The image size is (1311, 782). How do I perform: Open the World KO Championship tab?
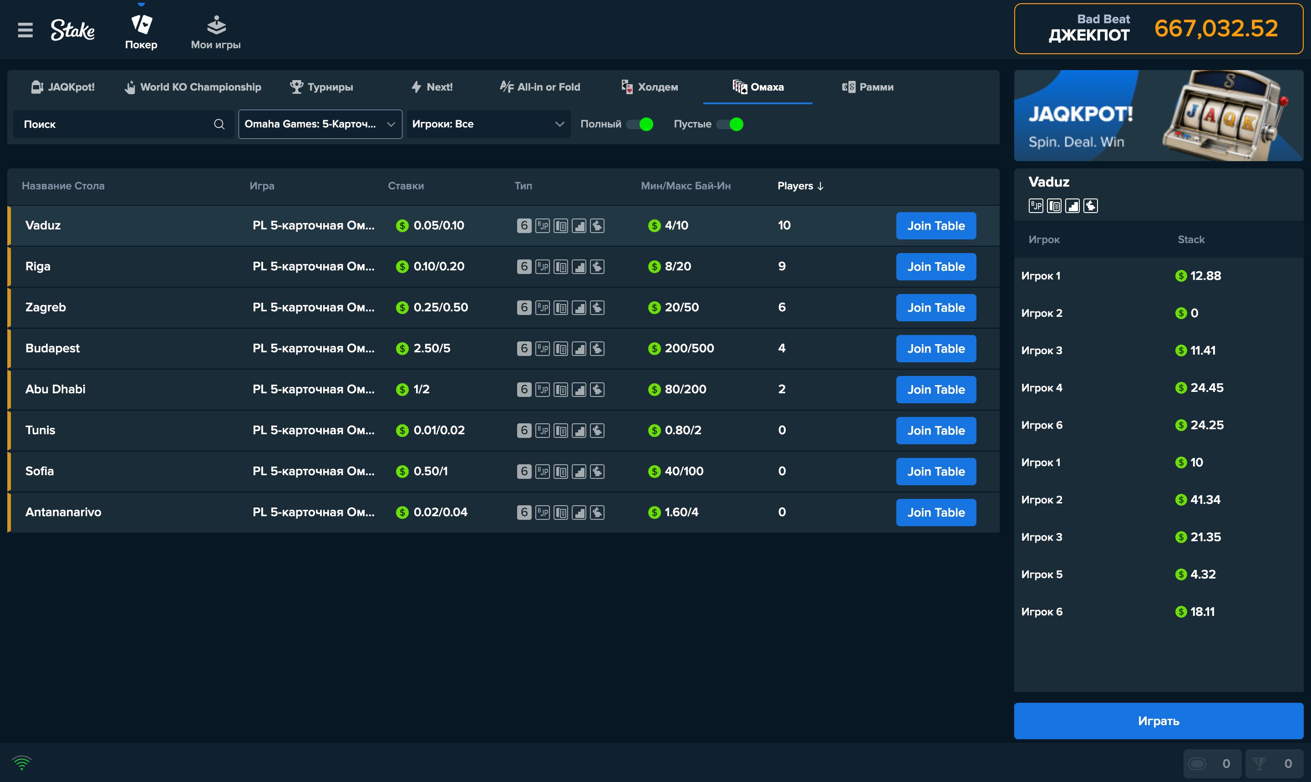pyautogui.click(x=193, y=87)
